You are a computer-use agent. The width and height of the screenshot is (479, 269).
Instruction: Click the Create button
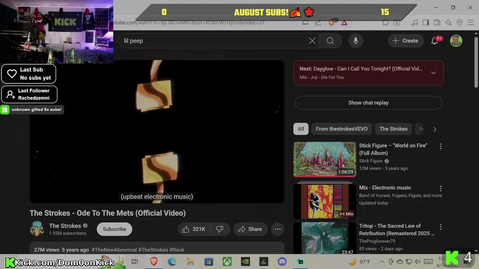405,41
